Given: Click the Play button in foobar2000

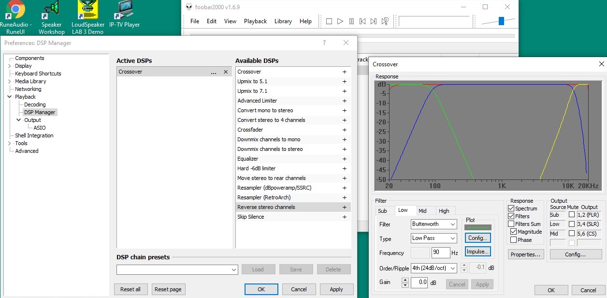Looking at the screenshot, I should pyautogui.click(x=340, y=21).
